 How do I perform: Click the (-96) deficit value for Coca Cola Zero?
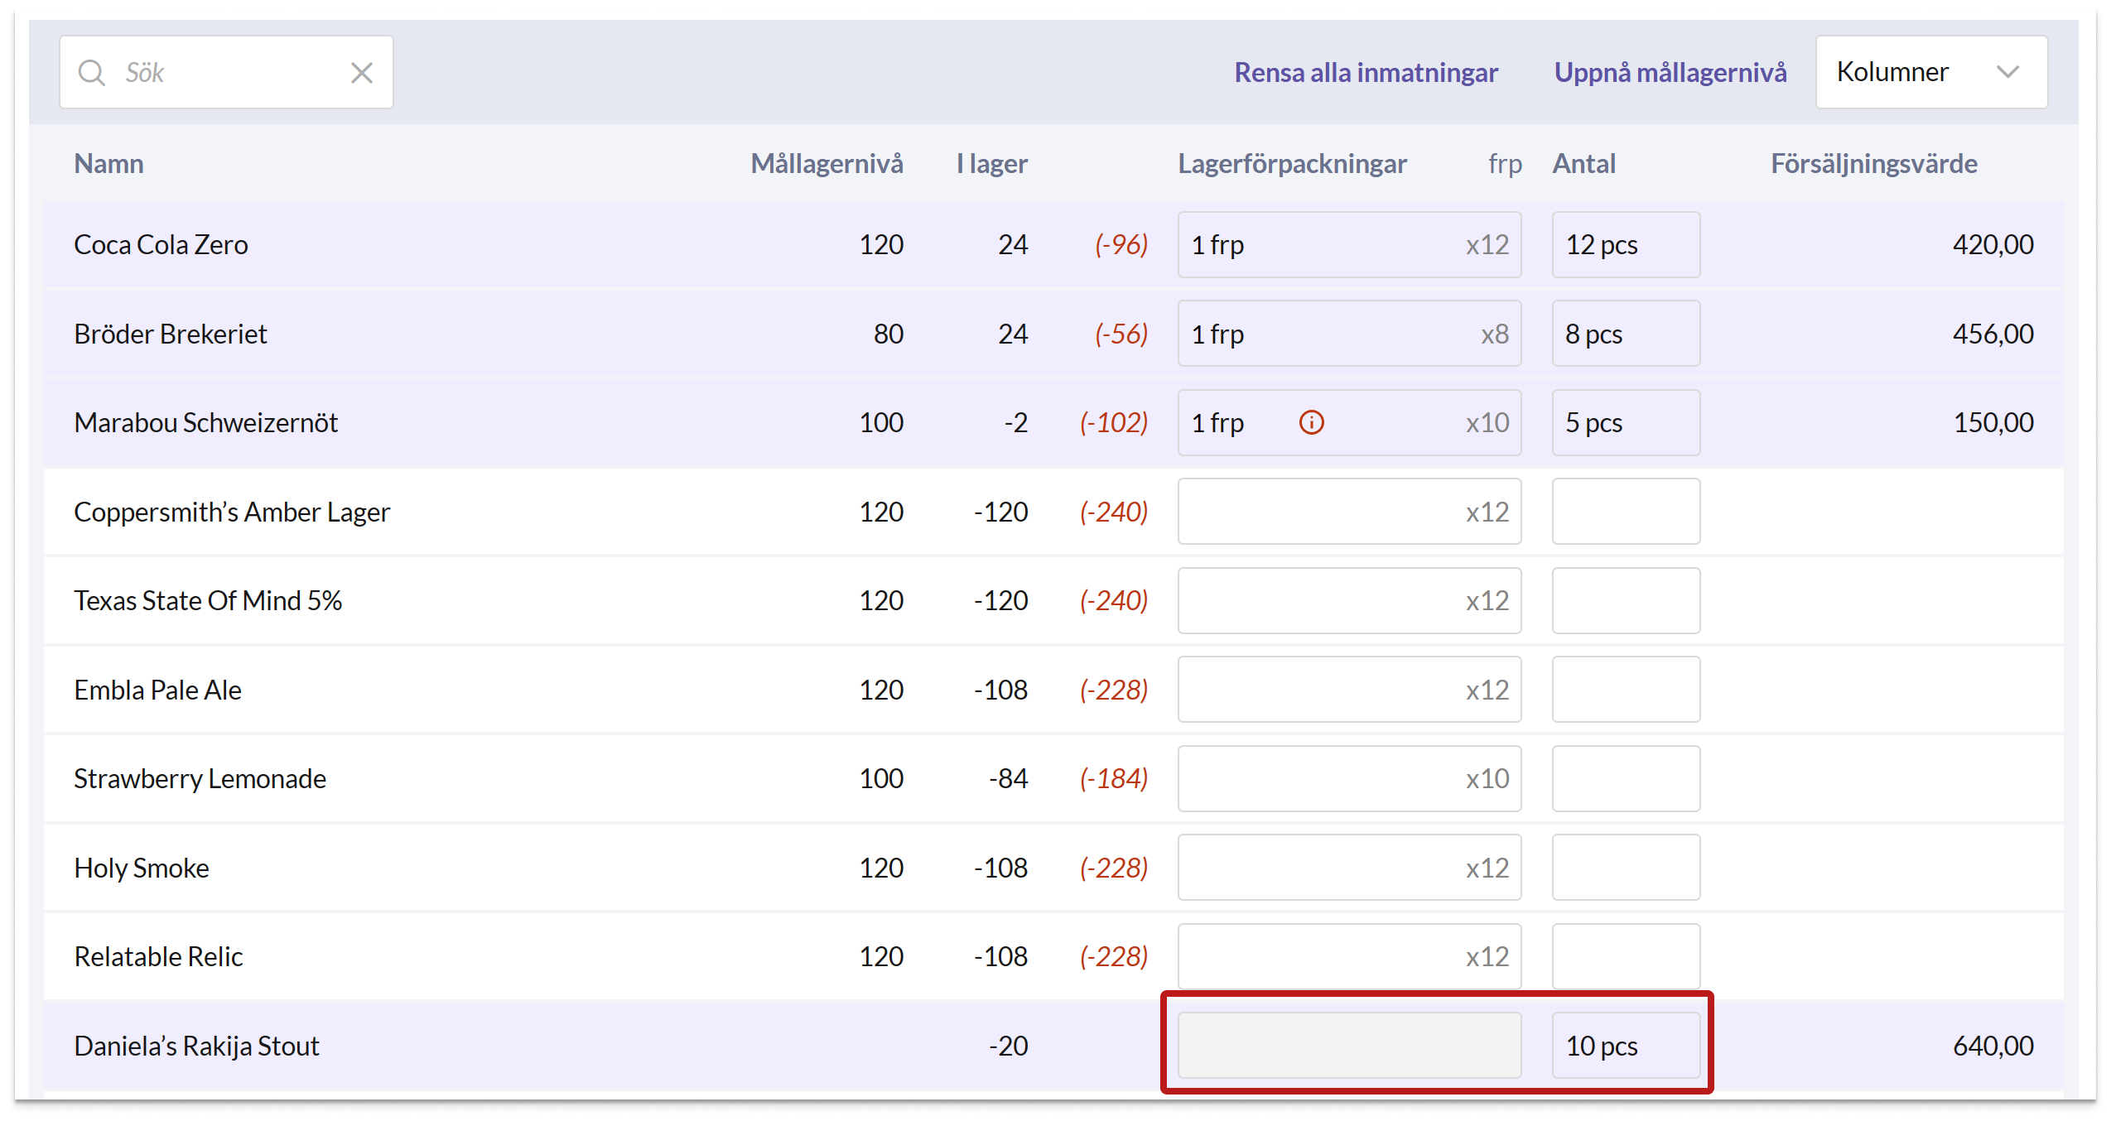click(1121, 245)
